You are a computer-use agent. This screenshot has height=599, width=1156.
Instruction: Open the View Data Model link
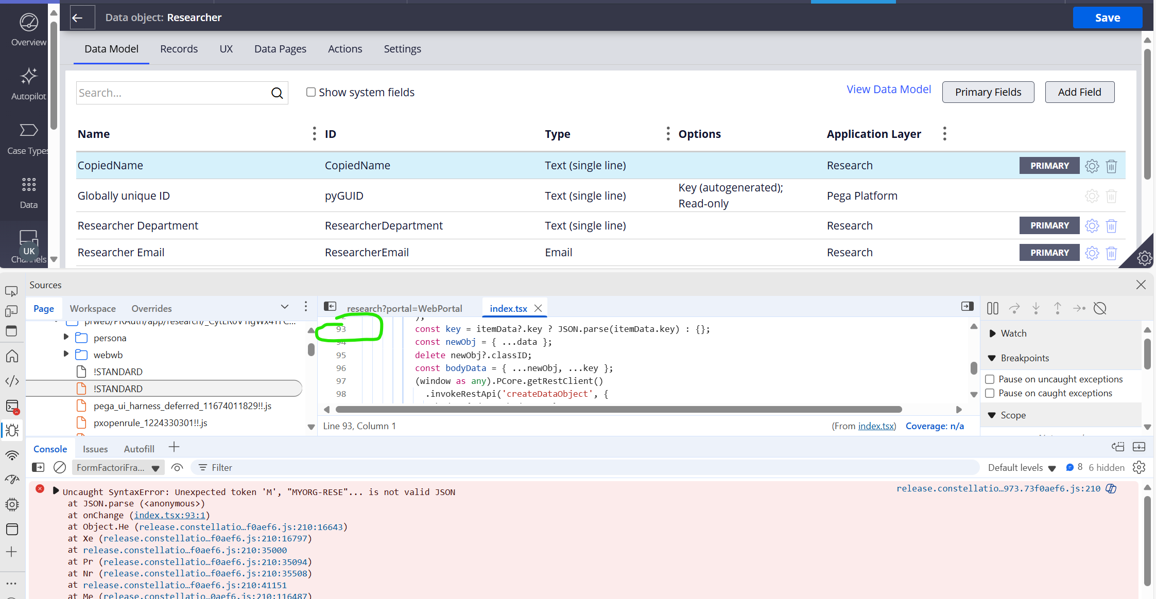pyautogui.click(x=889, y=89)
